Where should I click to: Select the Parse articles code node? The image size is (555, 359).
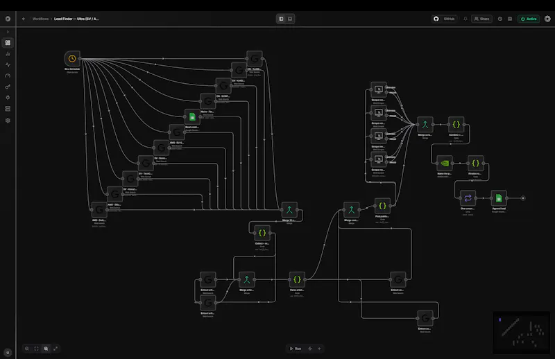(x=297, y=279)
